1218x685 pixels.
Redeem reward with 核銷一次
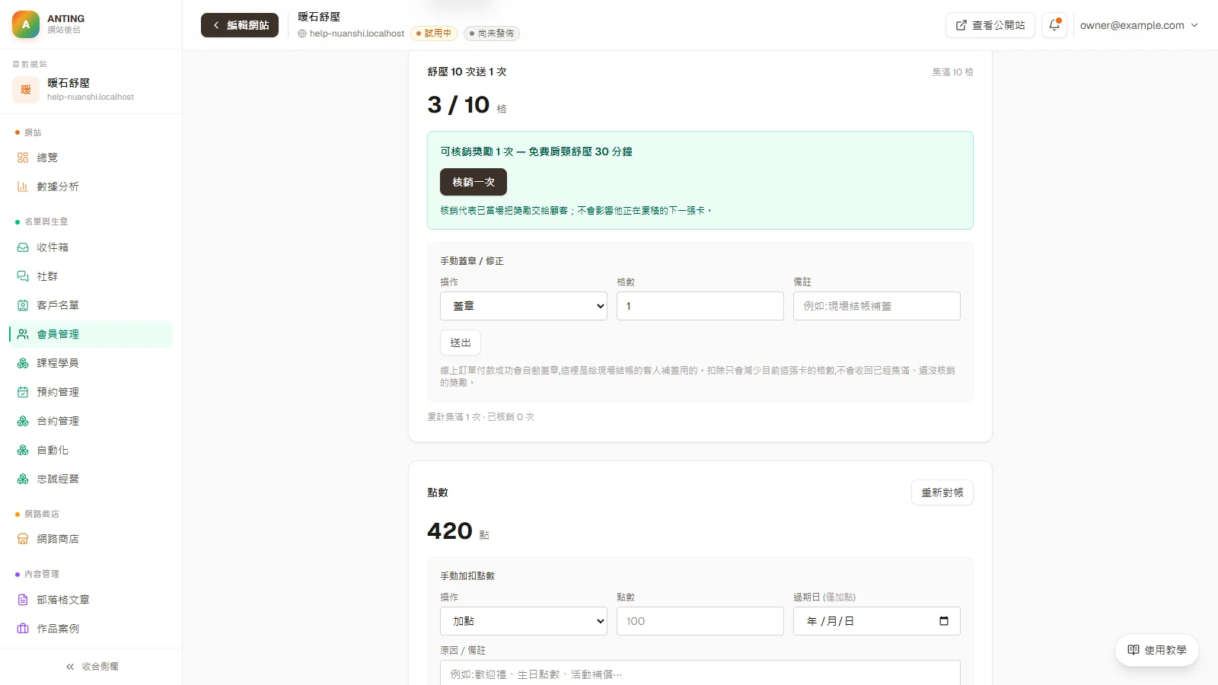point(473,182)
